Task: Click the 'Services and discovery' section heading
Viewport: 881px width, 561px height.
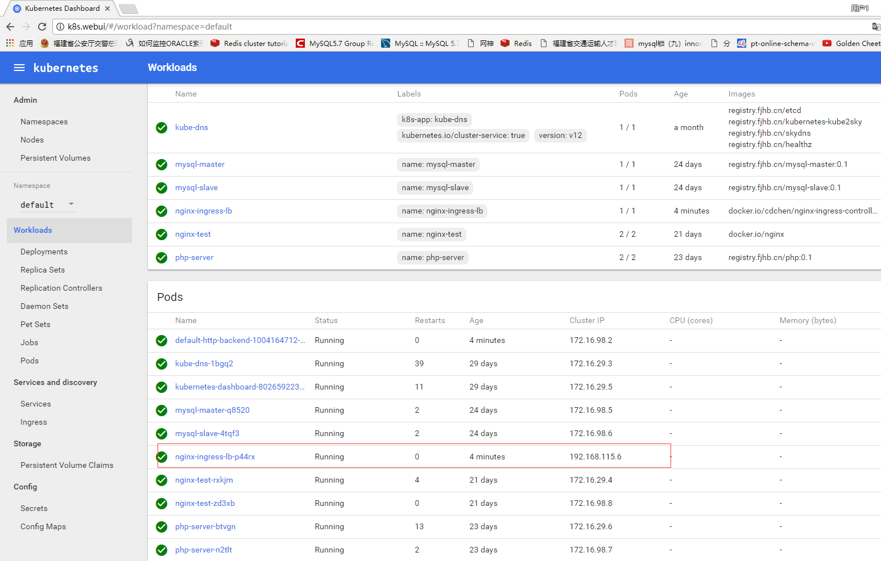Action: pos(55,382)
